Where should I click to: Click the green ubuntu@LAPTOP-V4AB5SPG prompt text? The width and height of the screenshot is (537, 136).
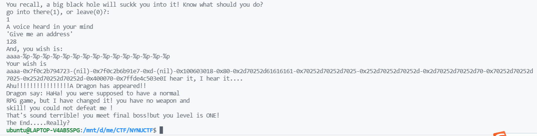point(43,130)
